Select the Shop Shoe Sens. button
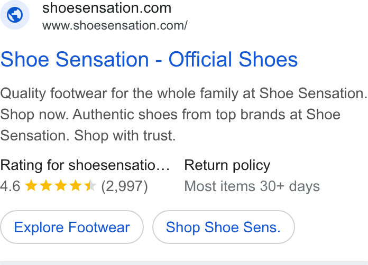 pyautogui.click(x=224, y=227)
